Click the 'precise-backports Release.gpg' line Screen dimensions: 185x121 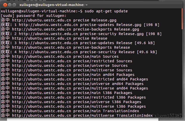70,29
